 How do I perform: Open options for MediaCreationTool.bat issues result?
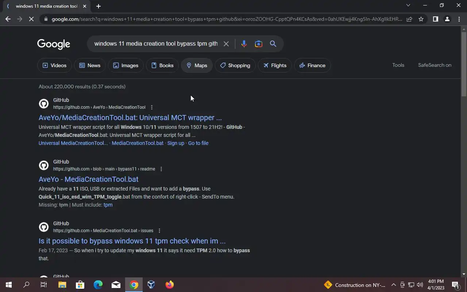[x=159, y=231]
